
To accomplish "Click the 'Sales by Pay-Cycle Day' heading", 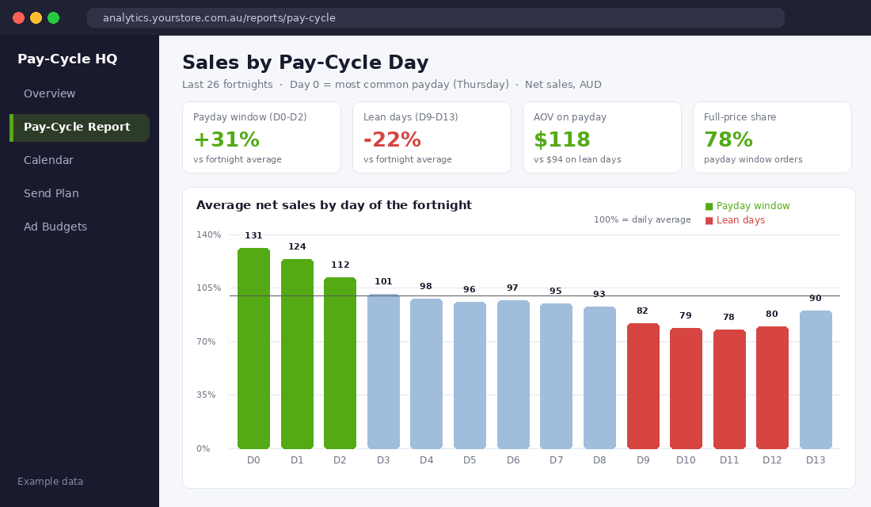I will tap(306, 63).
